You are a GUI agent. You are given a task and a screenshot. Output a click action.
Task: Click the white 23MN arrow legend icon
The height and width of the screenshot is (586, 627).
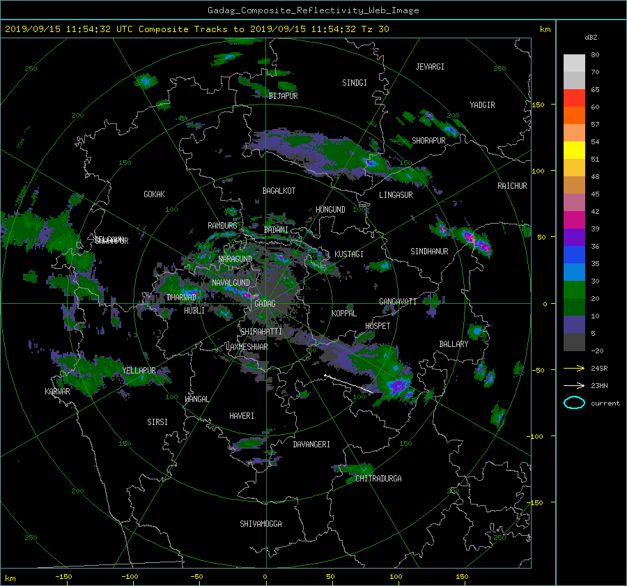click(574, 385)
